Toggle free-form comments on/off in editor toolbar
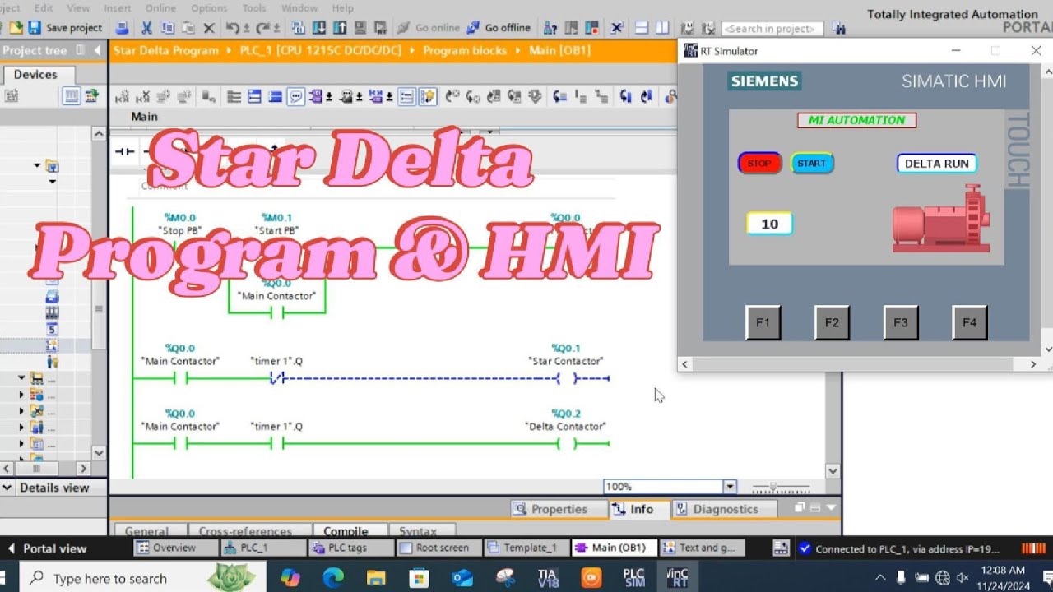1053x592 pixels. point(296,97)
